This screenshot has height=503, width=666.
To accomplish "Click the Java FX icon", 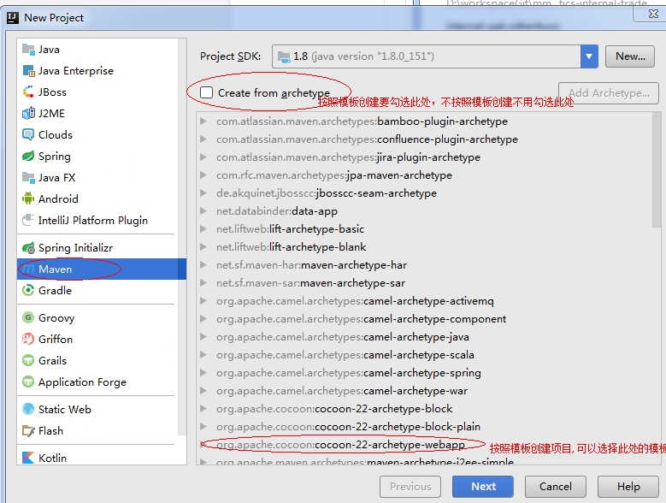I will point(28,177).
